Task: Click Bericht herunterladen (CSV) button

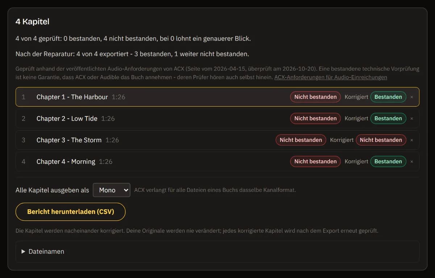Action: (x=70, y=212)
